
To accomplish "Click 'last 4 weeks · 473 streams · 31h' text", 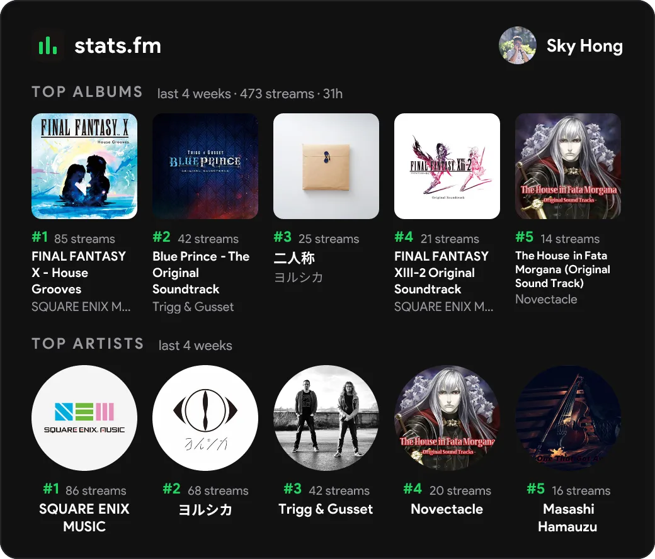I will click(x=250, y=94).
